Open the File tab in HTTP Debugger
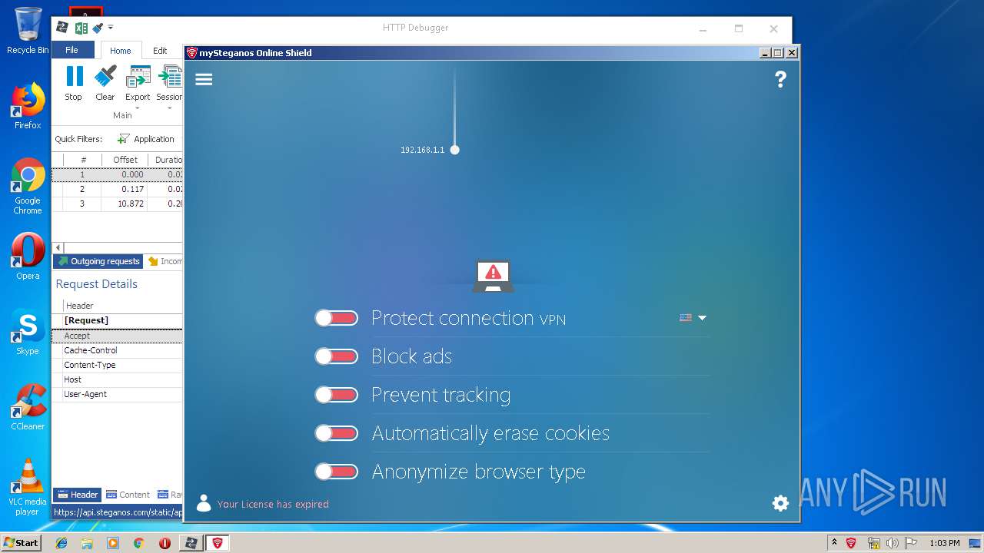The image size is (984, 553). point(71,50)
